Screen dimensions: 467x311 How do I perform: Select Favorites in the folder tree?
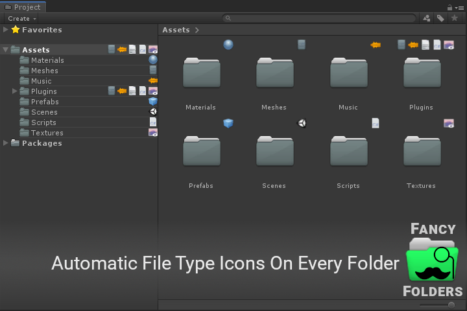pyautogui.click(x=42, y=30)
